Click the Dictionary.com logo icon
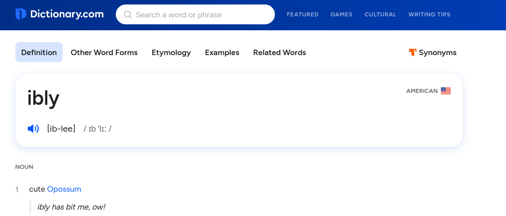 point(21,14)
